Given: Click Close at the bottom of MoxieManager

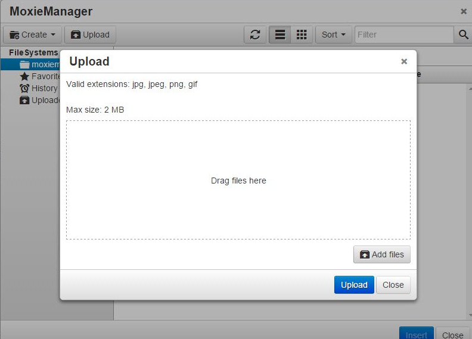Looking at the screenshot, I should (452, 334).
